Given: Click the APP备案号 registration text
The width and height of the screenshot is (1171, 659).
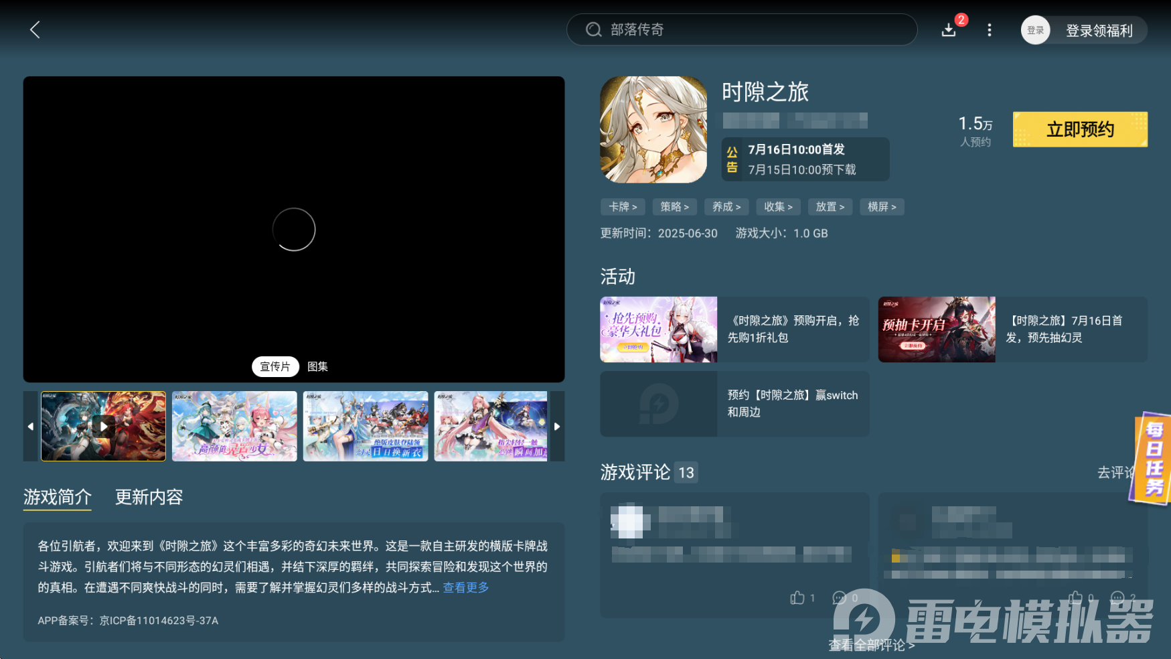Looking at the screenshot, I should pyautogui.click(x=128, y=621).
